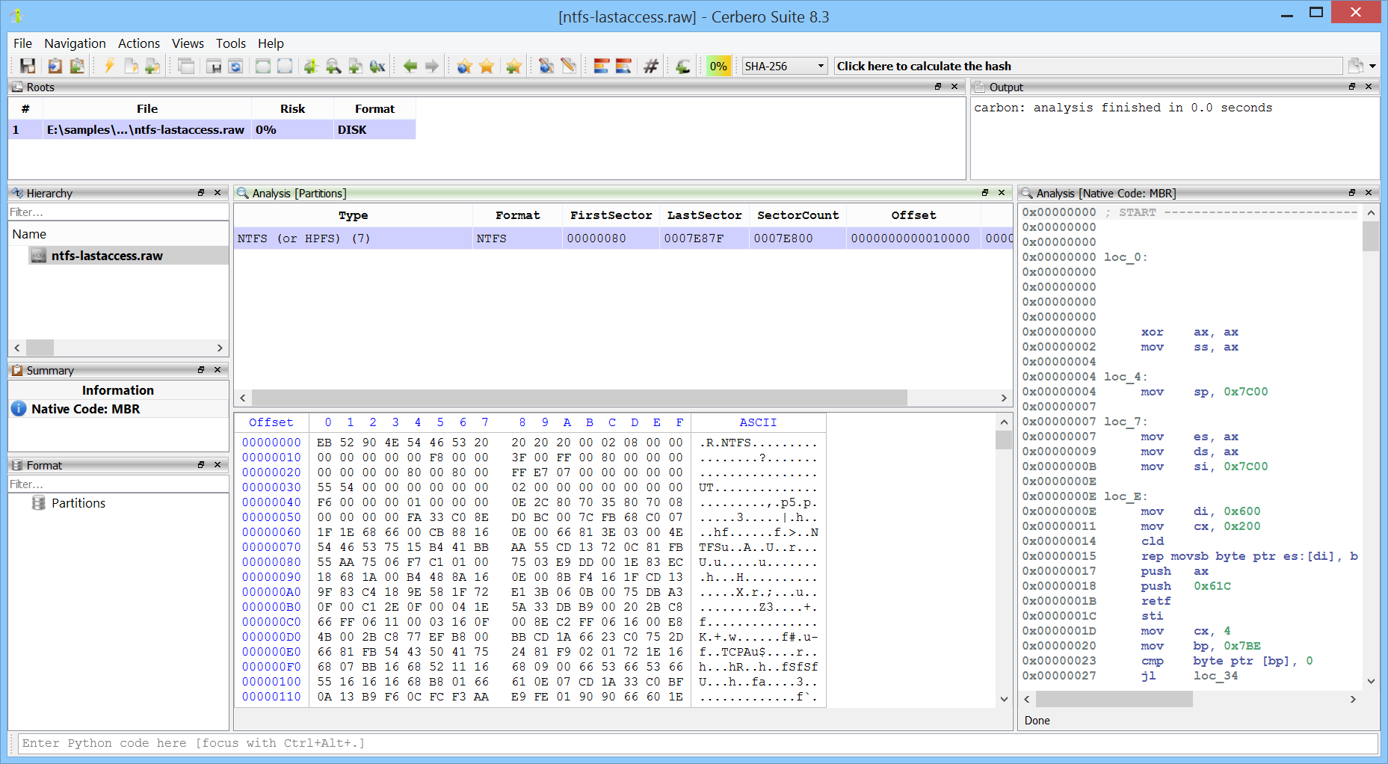Focus the Python code input field

pos(697,743)
